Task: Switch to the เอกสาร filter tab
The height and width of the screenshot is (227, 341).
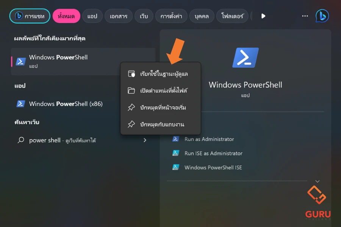Action: coord(118,16)
